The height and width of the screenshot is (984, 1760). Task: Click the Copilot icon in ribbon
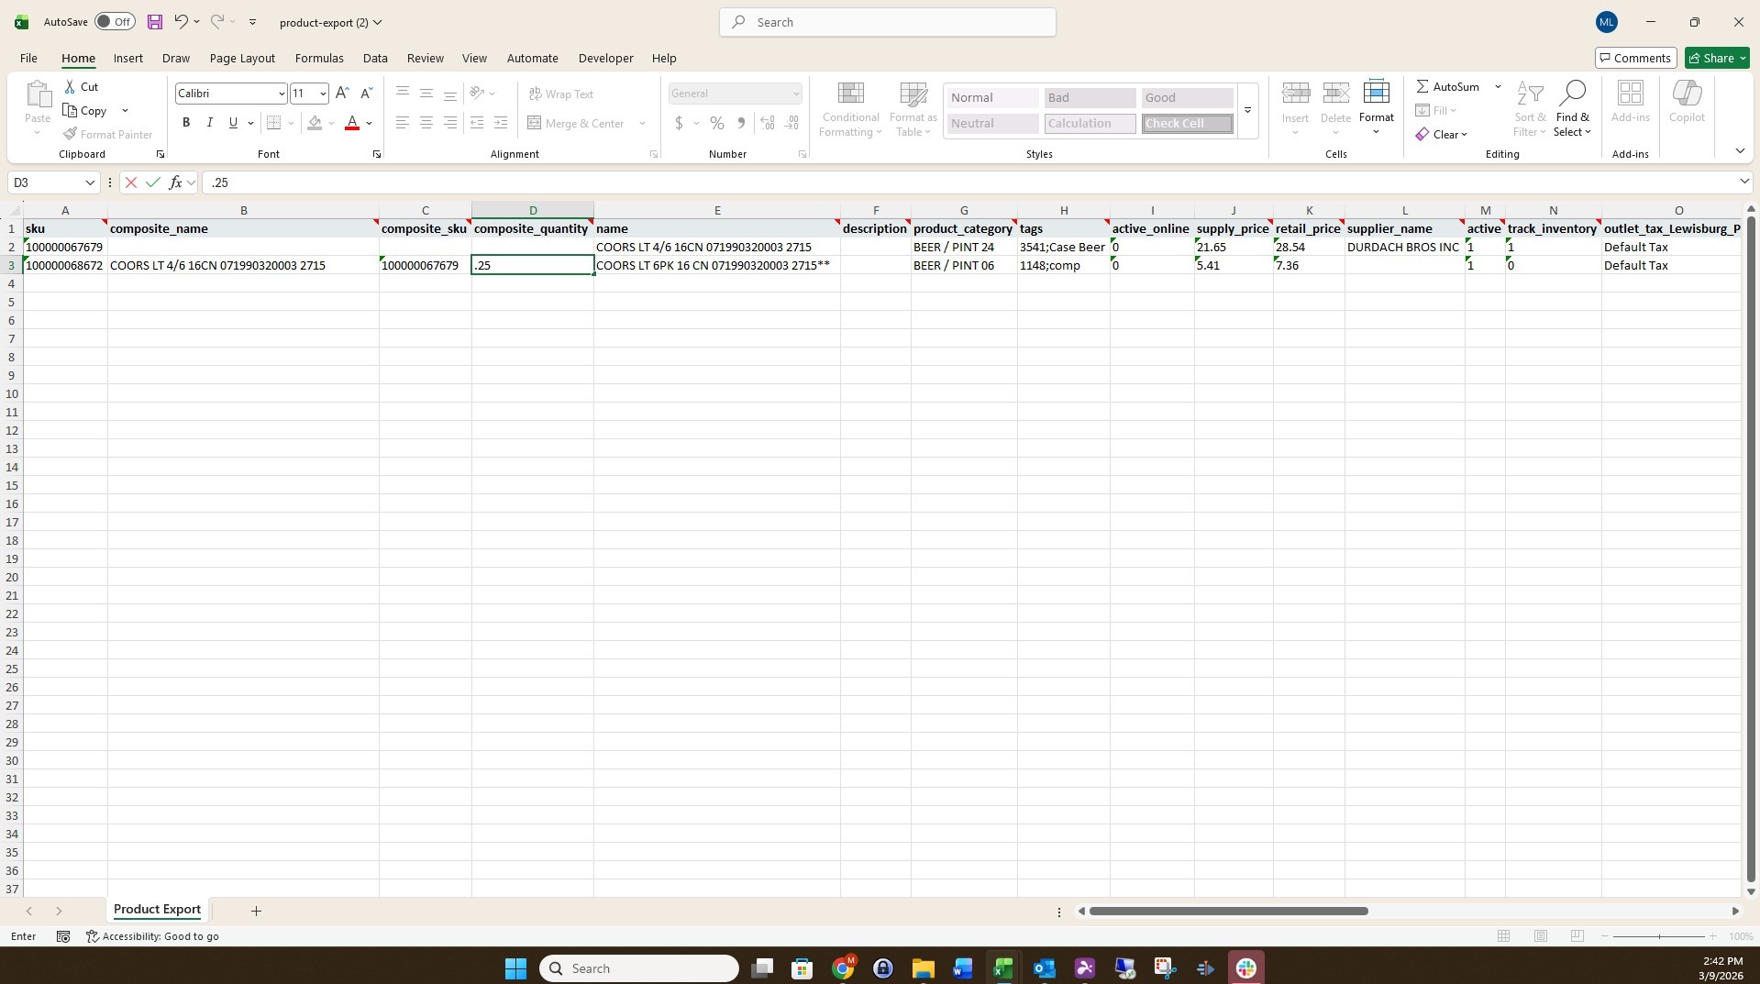(x=1687, y=102)
